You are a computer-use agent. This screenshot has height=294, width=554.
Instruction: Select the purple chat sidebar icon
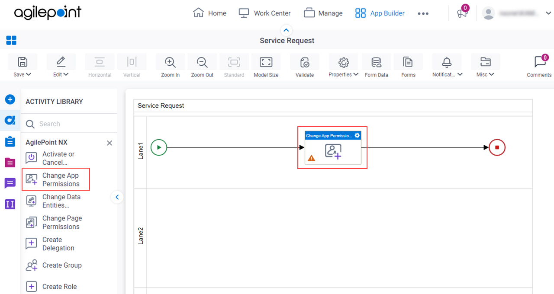pos(10,183)
